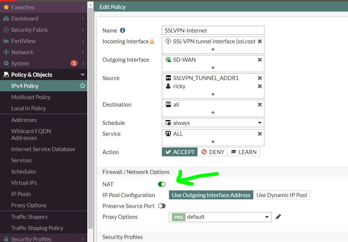Expand Security Profiles sidebar menu chevron
This screenshot has height=242, width=348.
click(x=82, y=239)
